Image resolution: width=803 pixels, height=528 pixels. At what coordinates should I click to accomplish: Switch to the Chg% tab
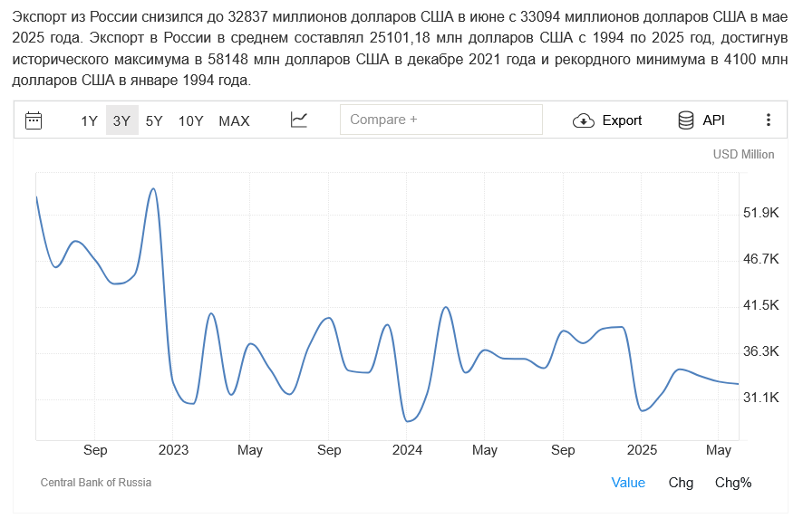[x=733, y=483]
